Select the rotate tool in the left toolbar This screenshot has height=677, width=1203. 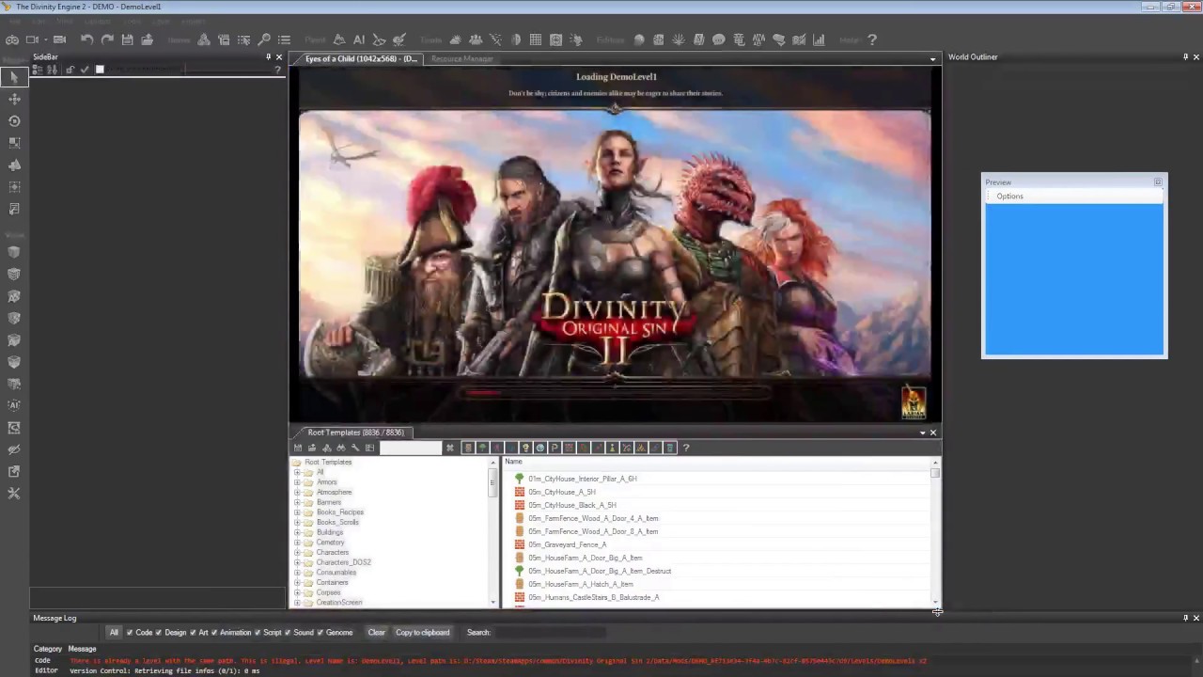point(14,120)
